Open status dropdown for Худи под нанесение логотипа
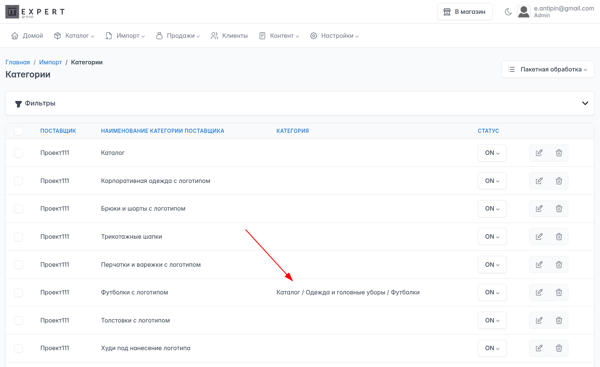Image resolution: width=600 pixels, height=367 pixels. pos(492,348)
